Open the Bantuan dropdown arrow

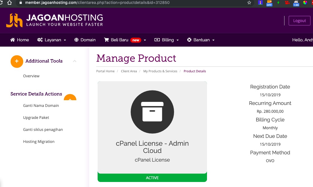tap(213, 40)
